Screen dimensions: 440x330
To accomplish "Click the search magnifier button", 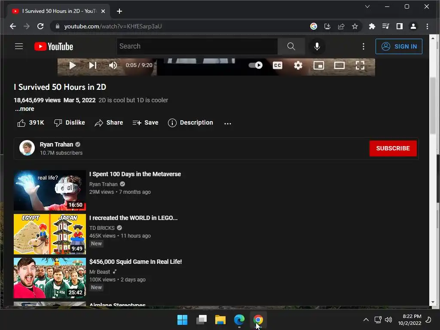I will [x=291, y=46].
